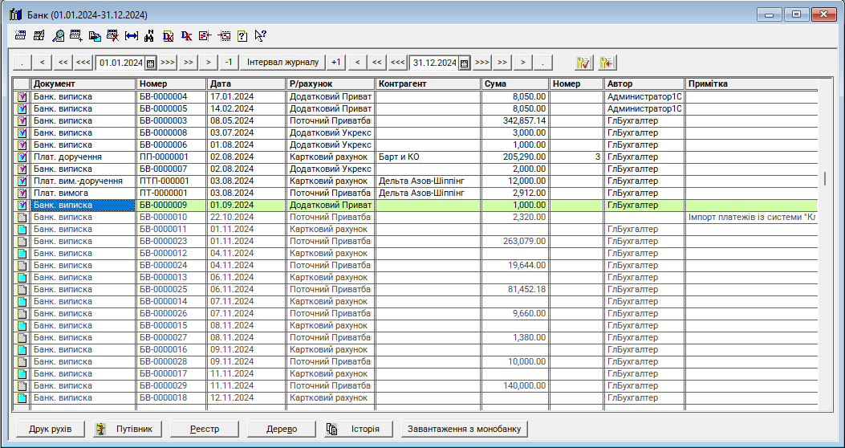Screen dimensions: 845x448
Task: Select the row with number ПП-0000001
Action: (172, 157)
